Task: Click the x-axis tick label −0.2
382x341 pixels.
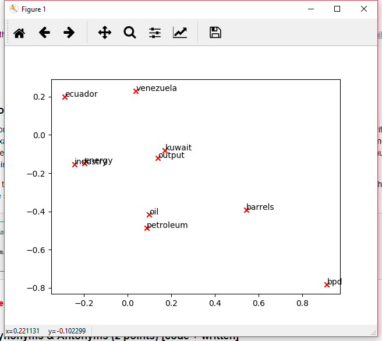Action: tap(84, 303)
